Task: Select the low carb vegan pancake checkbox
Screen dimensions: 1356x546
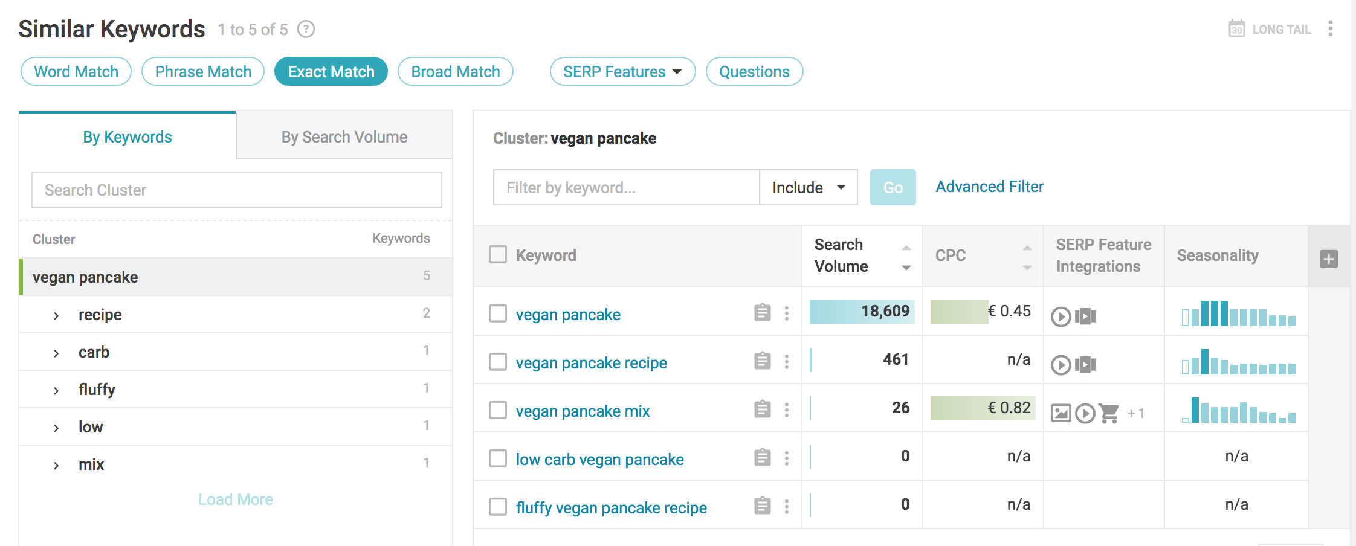Action: click(x=498, y=458)
